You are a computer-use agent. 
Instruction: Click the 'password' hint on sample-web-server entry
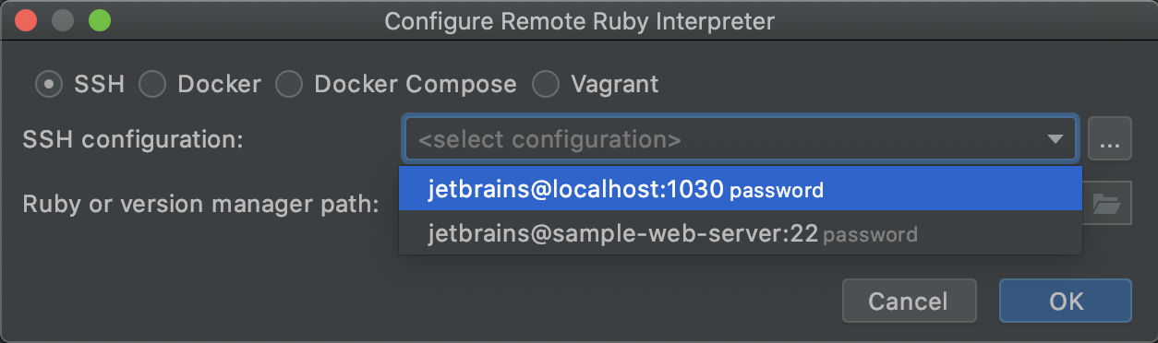click(870, 235)
